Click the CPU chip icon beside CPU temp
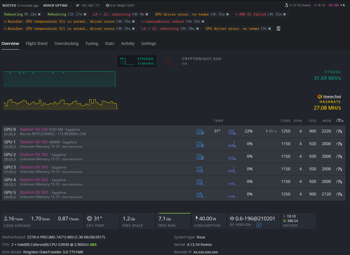 (x=89, y=219)
